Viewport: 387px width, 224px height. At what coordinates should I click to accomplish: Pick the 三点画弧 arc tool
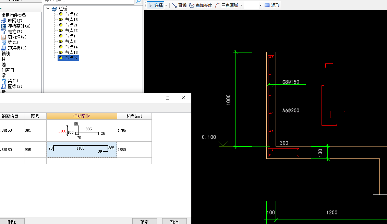226,5
